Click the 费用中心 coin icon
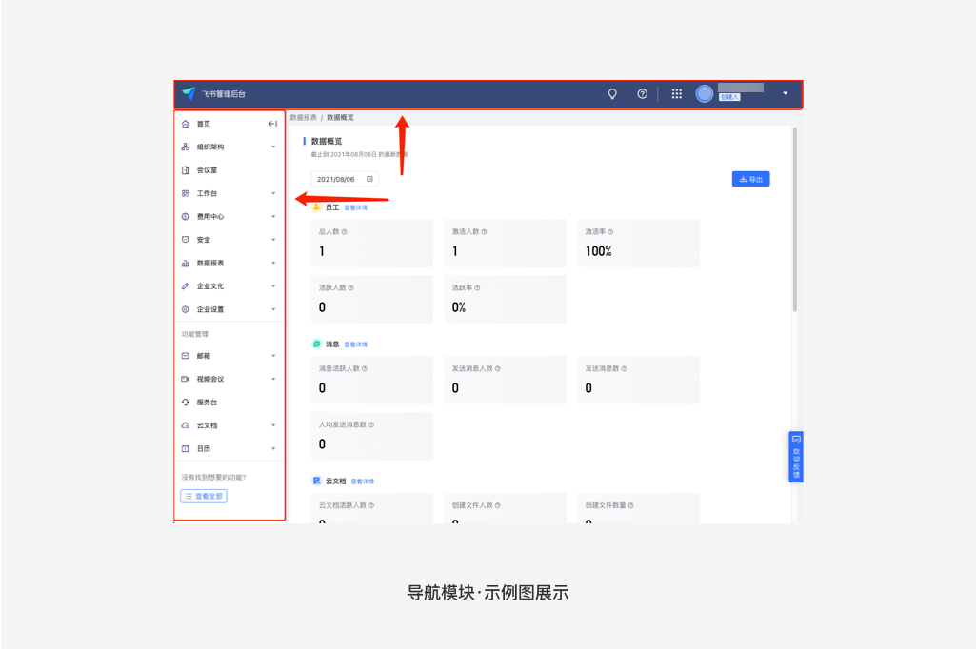 (x=186, y=217)
